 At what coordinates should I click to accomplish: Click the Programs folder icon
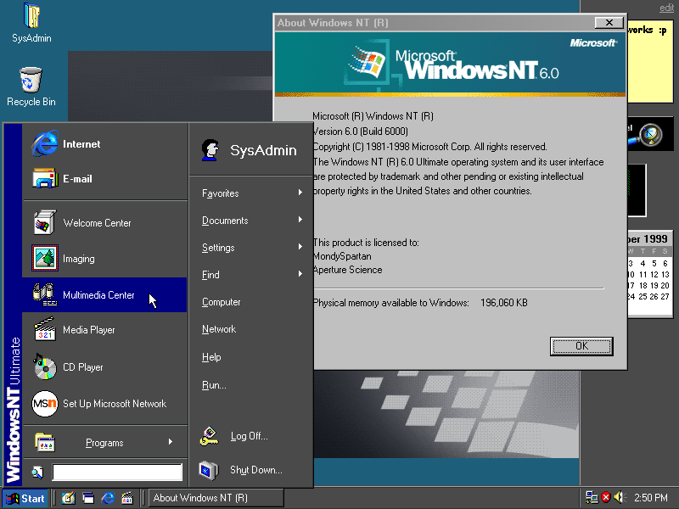45,442
